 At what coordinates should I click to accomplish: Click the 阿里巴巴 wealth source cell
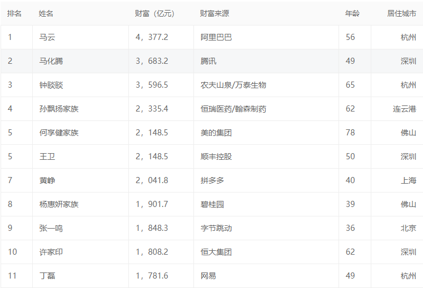click(x=216, y=37)
